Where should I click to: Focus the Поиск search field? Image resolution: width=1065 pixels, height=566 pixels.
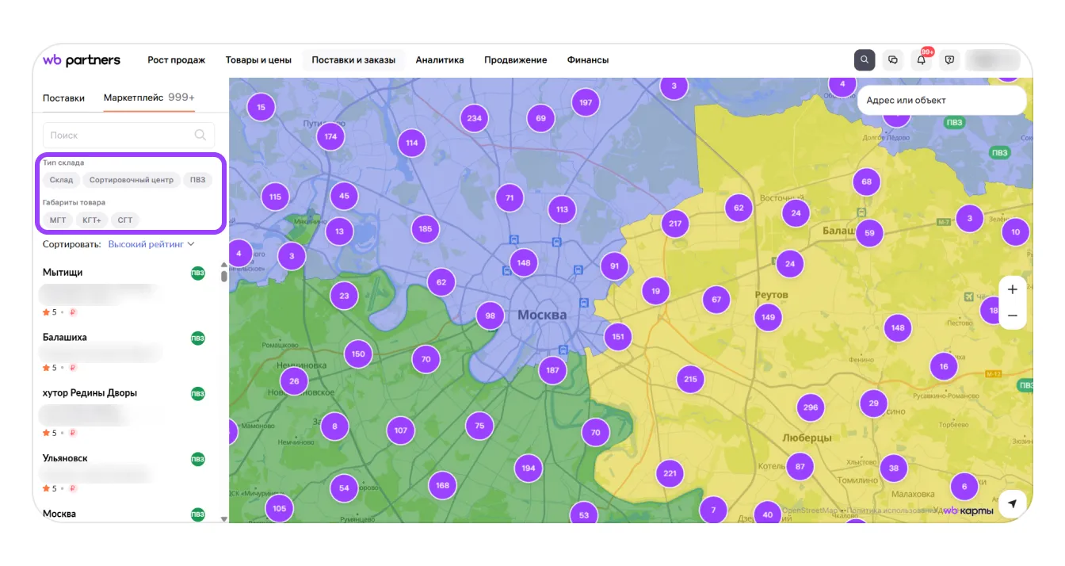pos(128,135)
